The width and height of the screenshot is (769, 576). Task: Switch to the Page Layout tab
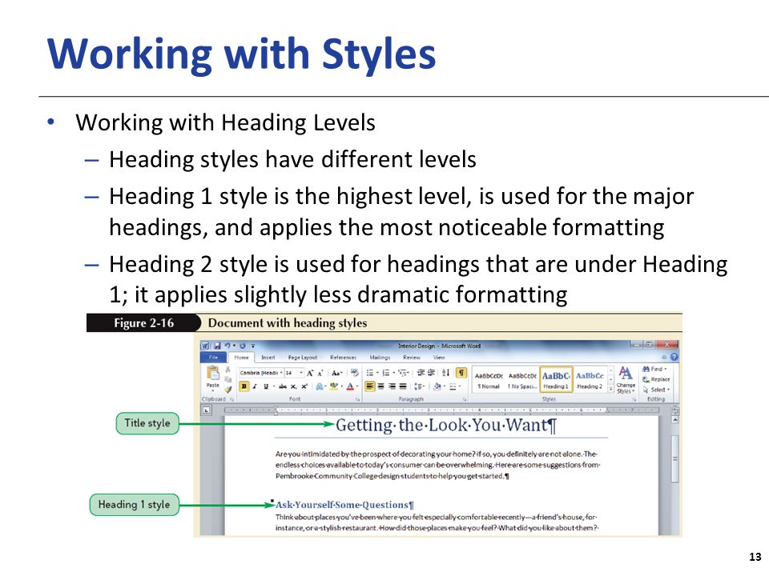point(303,358)
